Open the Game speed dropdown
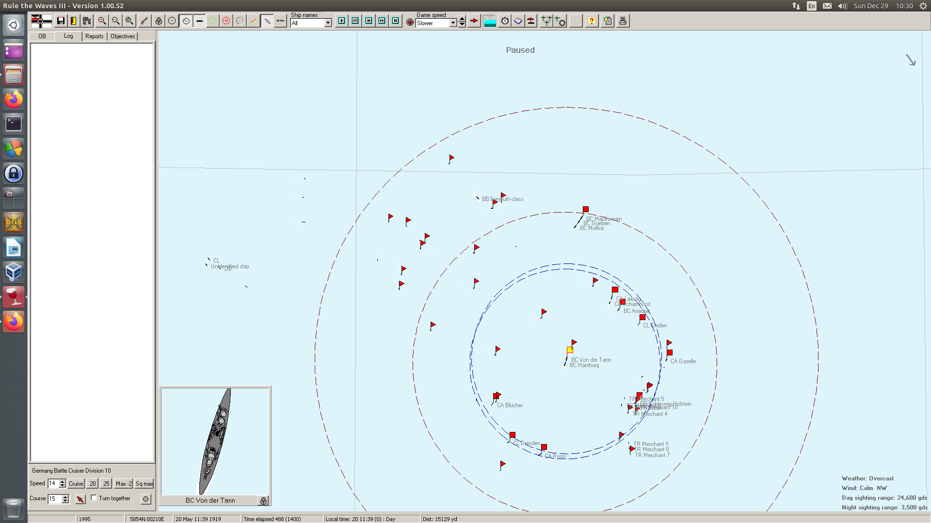The width and height of the screenshot is (931, 523). [x=453, y=23]
